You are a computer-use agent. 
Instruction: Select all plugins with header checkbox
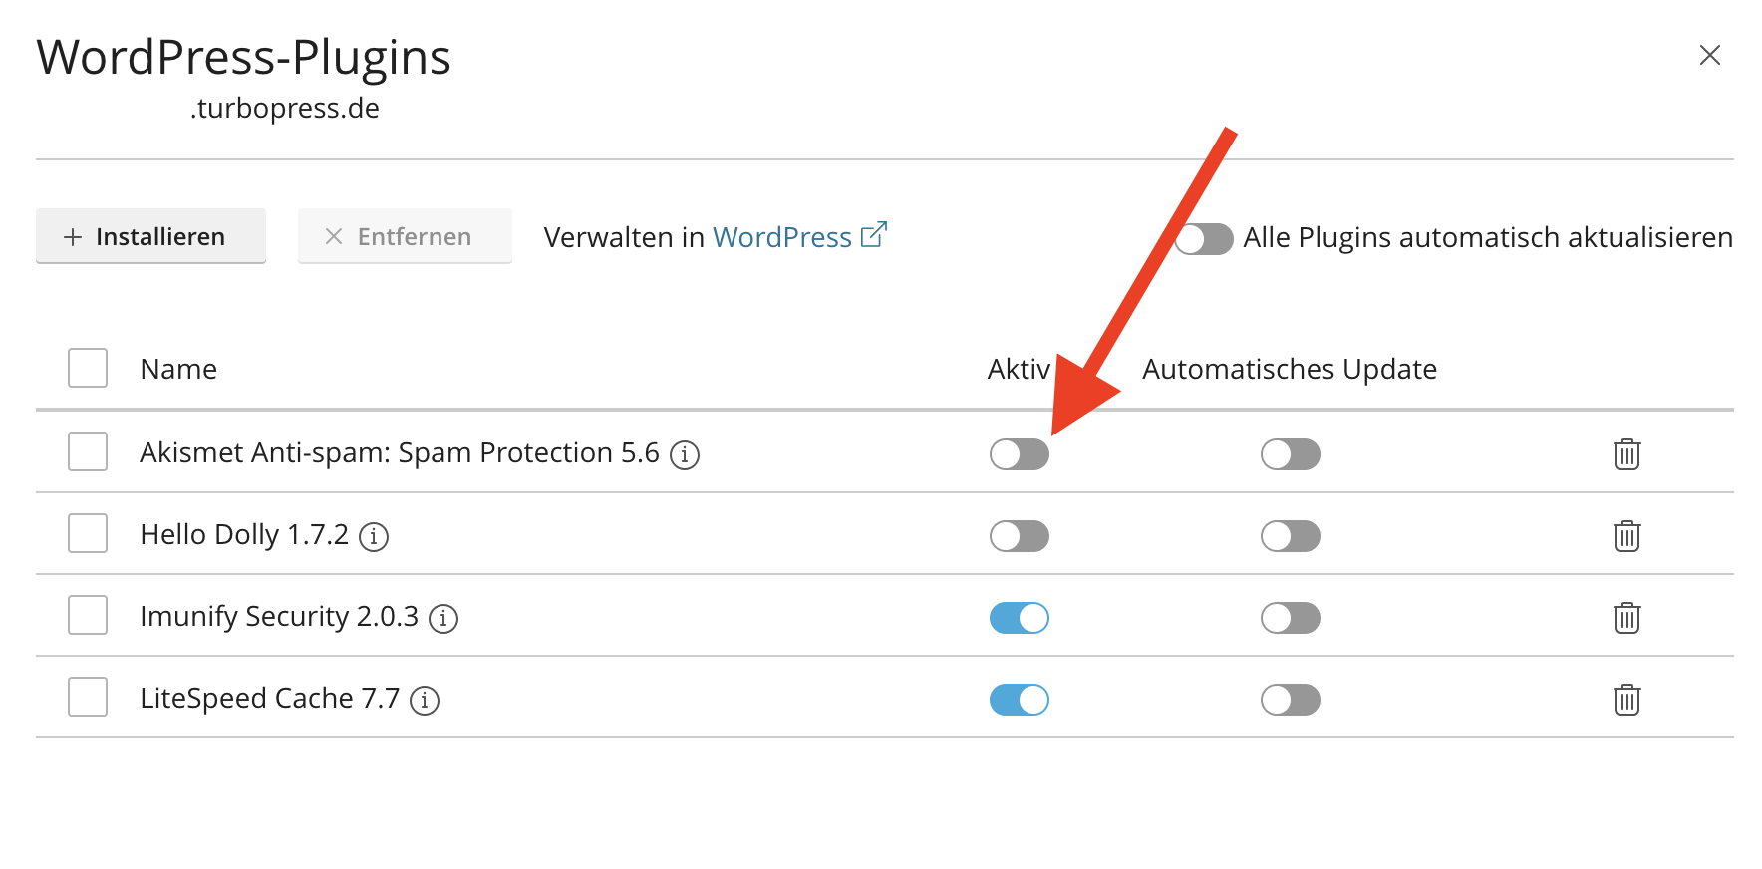coord(88,368)
